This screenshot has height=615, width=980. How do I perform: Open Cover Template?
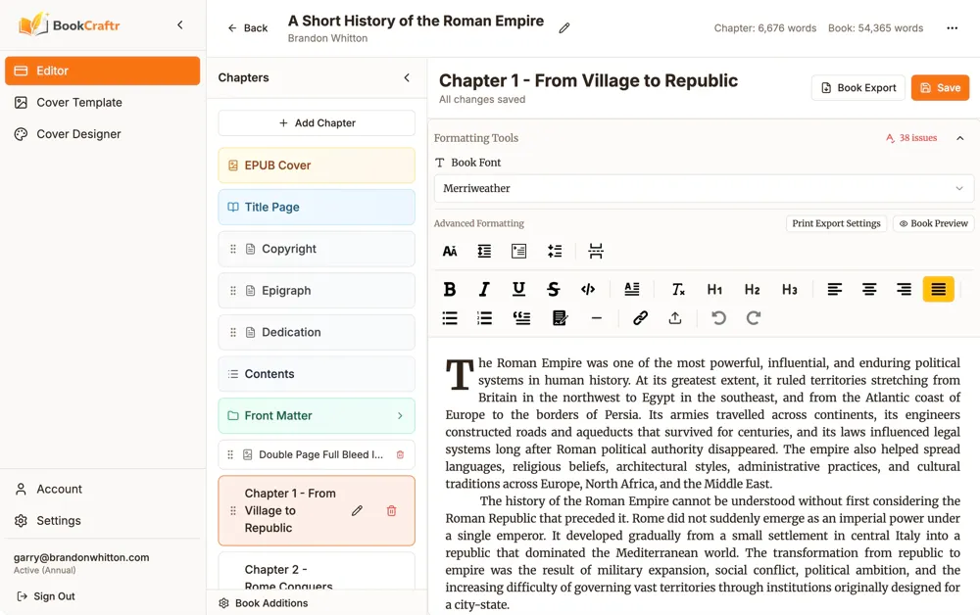[103, 103]
